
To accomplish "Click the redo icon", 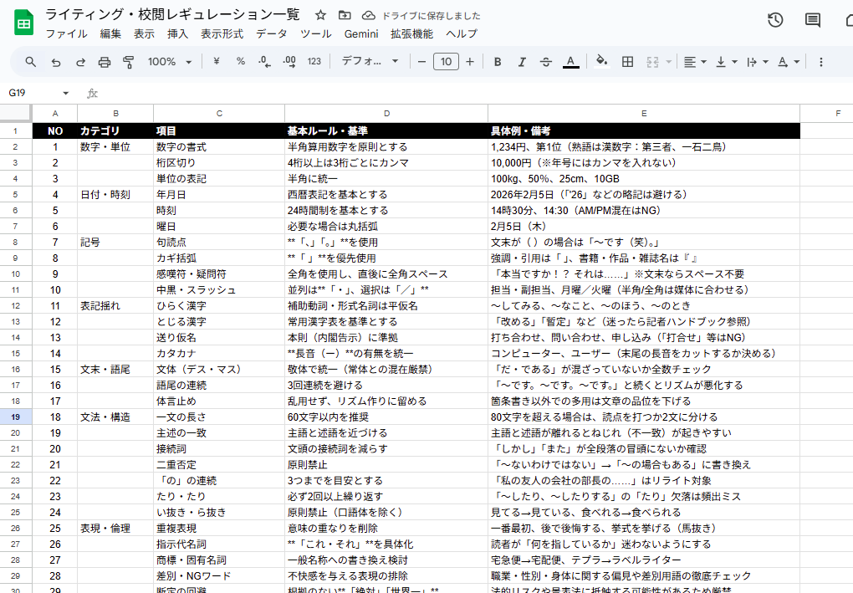I will click(x=79, y=61).
